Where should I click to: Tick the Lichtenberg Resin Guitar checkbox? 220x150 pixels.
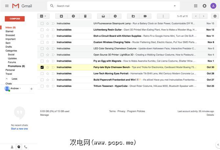42,30
